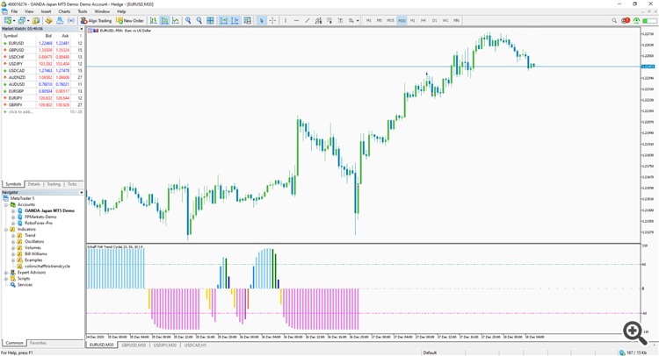659x356 pixels.
Task: Open new chart dropdown arrow
Action: tap(14, 20)
